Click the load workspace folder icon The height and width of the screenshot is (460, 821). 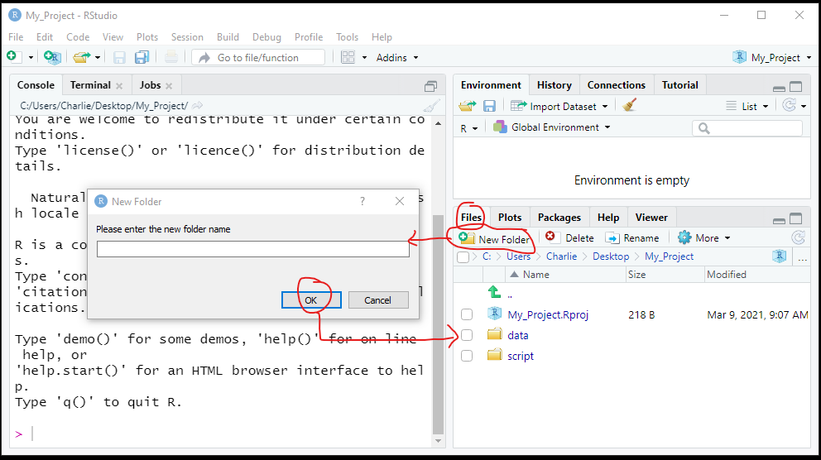468,106
